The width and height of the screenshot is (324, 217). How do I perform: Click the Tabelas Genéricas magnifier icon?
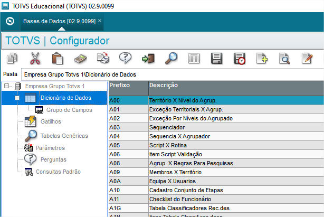tap(31, 136)
